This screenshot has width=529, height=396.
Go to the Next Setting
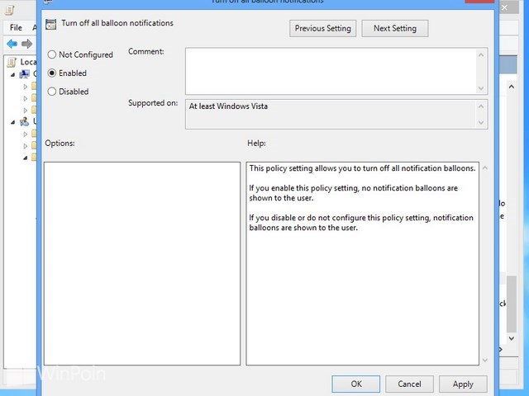(395, 28)
